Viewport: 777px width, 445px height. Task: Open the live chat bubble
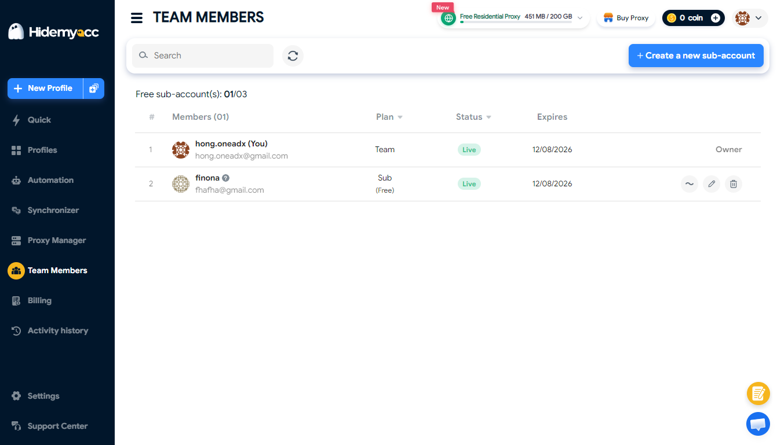(x=758, y=424)
